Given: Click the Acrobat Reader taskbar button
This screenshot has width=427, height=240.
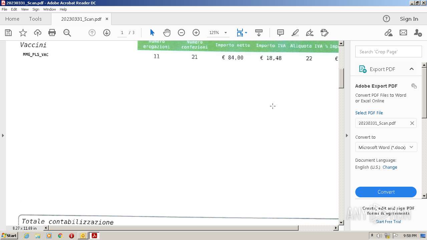Looking at the screenshot, I should (x=94, y=236).
